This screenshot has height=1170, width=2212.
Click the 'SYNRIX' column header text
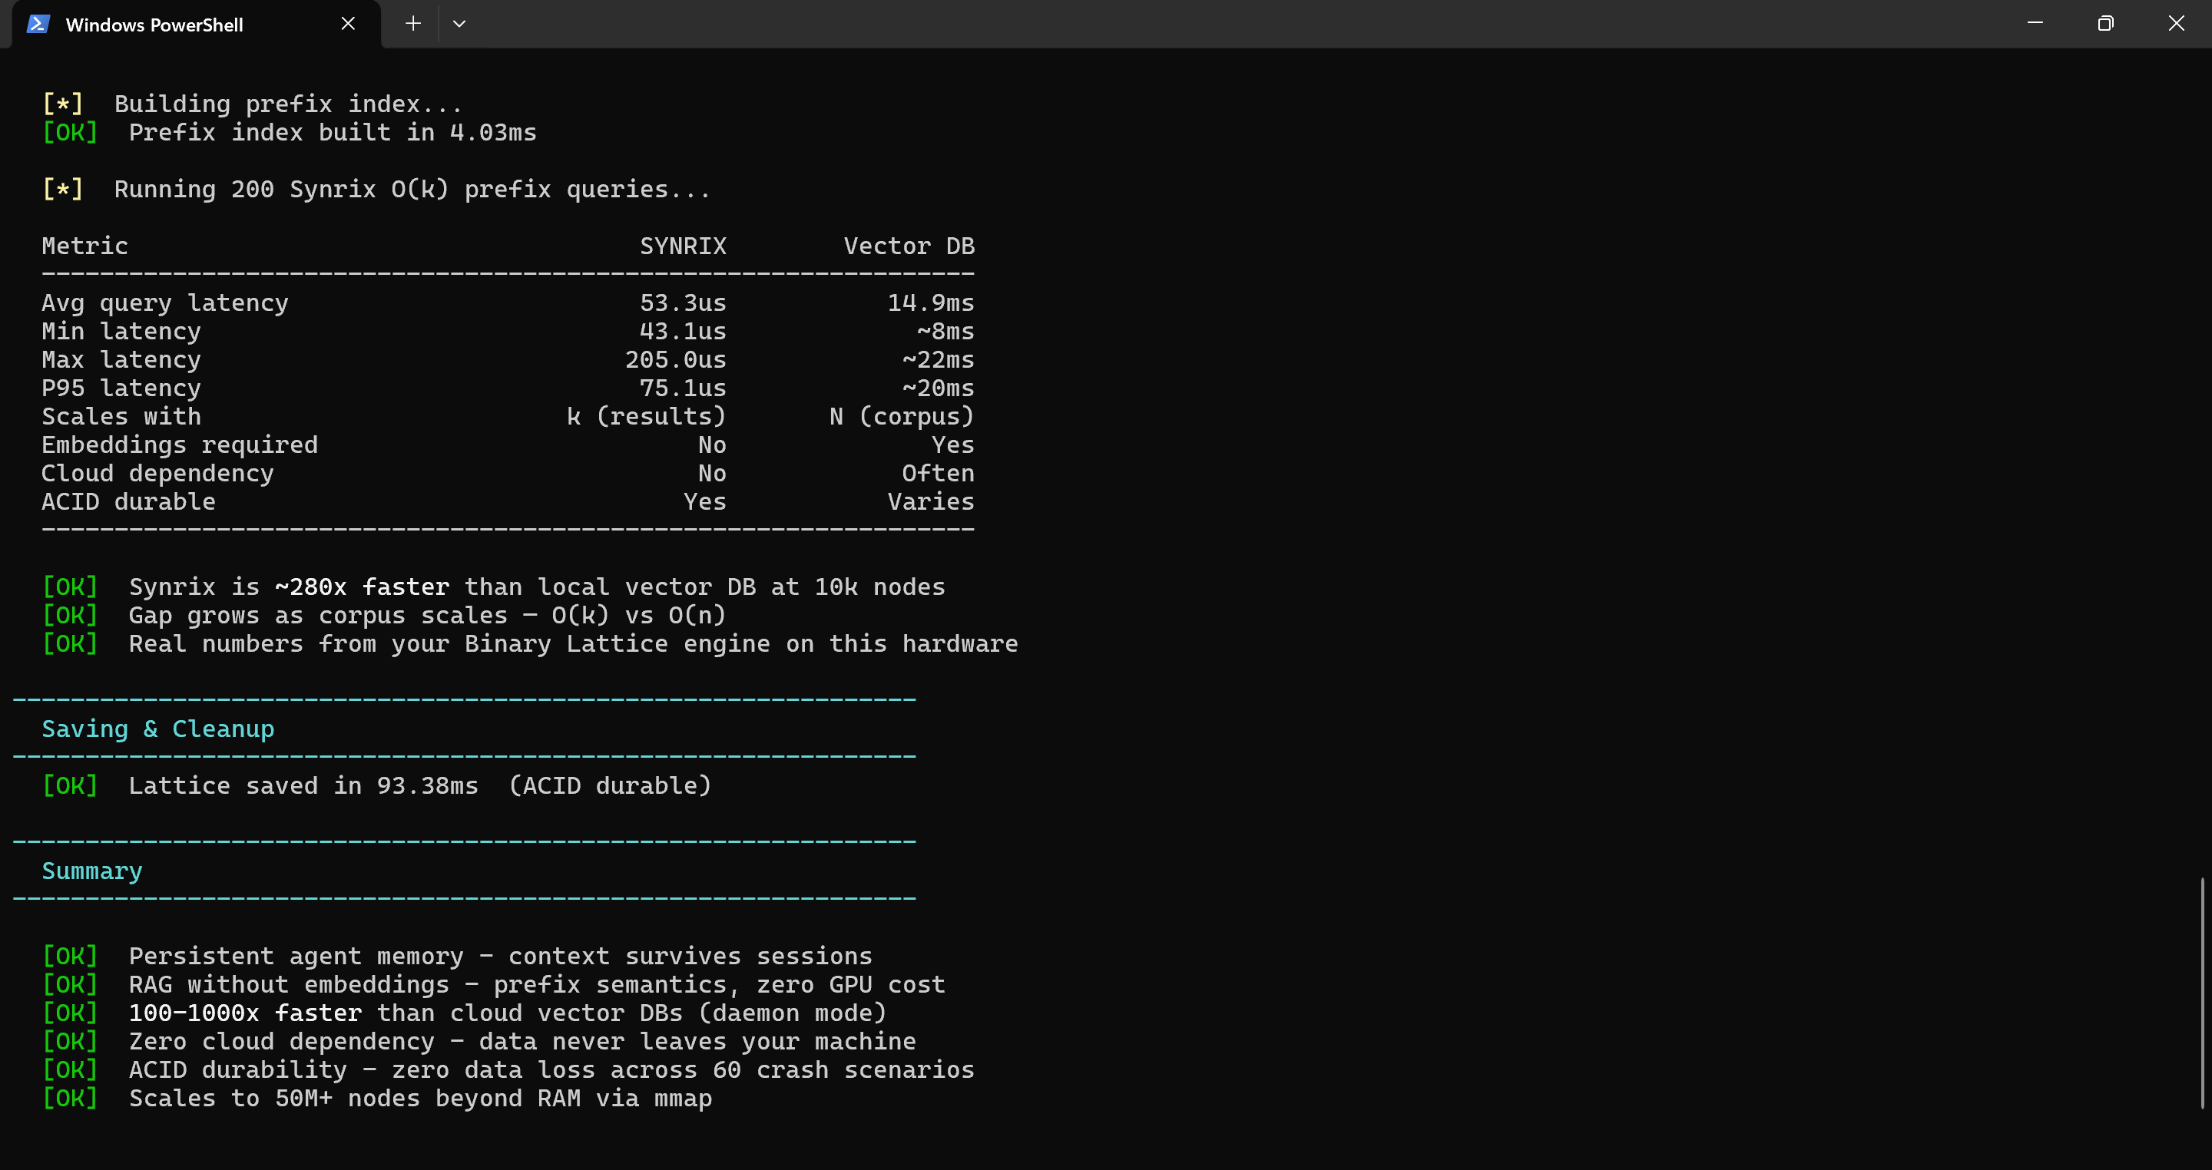683,246
